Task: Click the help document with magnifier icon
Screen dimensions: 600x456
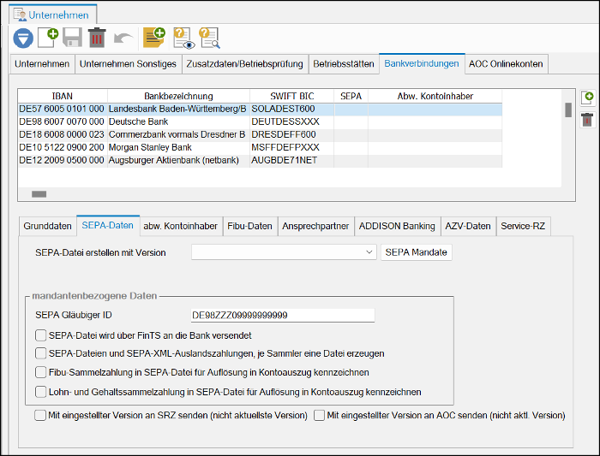Action: click(209, 38)
